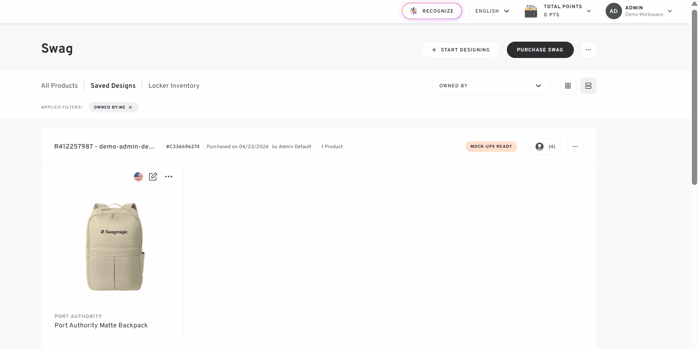Click the Start Designing button

(460, 50)
